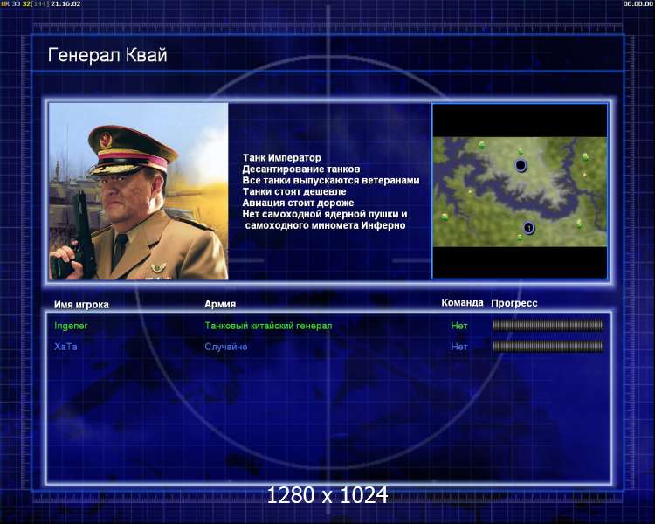Click the player name Ingener
655x524 pixels.
coord(71,326)
